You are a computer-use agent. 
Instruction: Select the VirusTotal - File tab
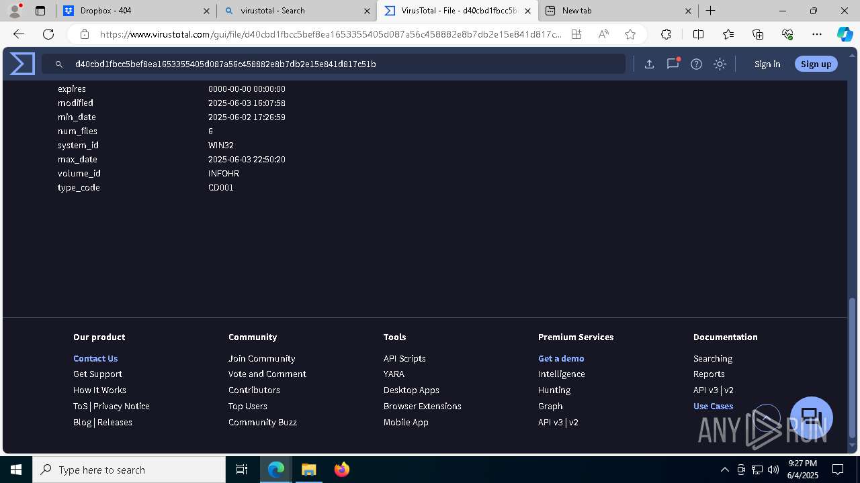click(458, 11)
